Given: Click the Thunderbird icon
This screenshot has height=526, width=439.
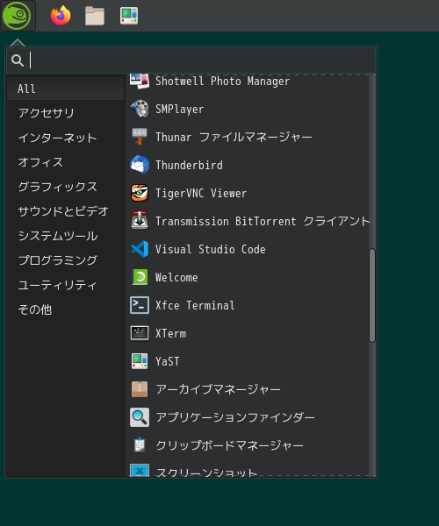Looking at the screenshot, I should click(140, 165).
